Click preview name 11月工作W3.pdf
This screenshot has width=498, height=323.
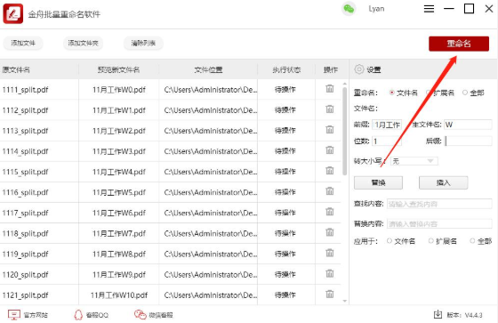pyautogui.click(x=119, y=151)
